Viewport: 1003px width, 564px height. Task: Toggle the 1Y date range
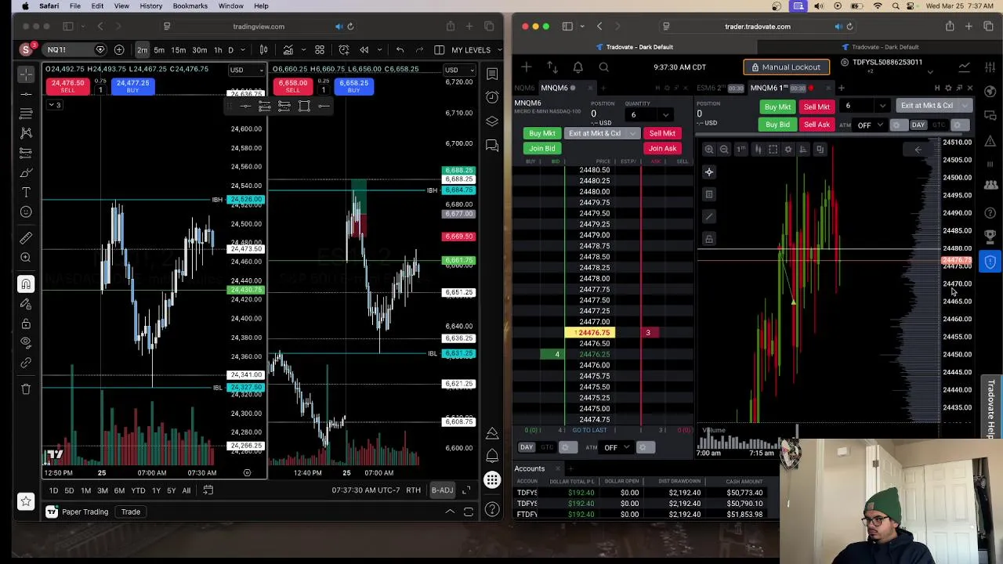(156, 490)
